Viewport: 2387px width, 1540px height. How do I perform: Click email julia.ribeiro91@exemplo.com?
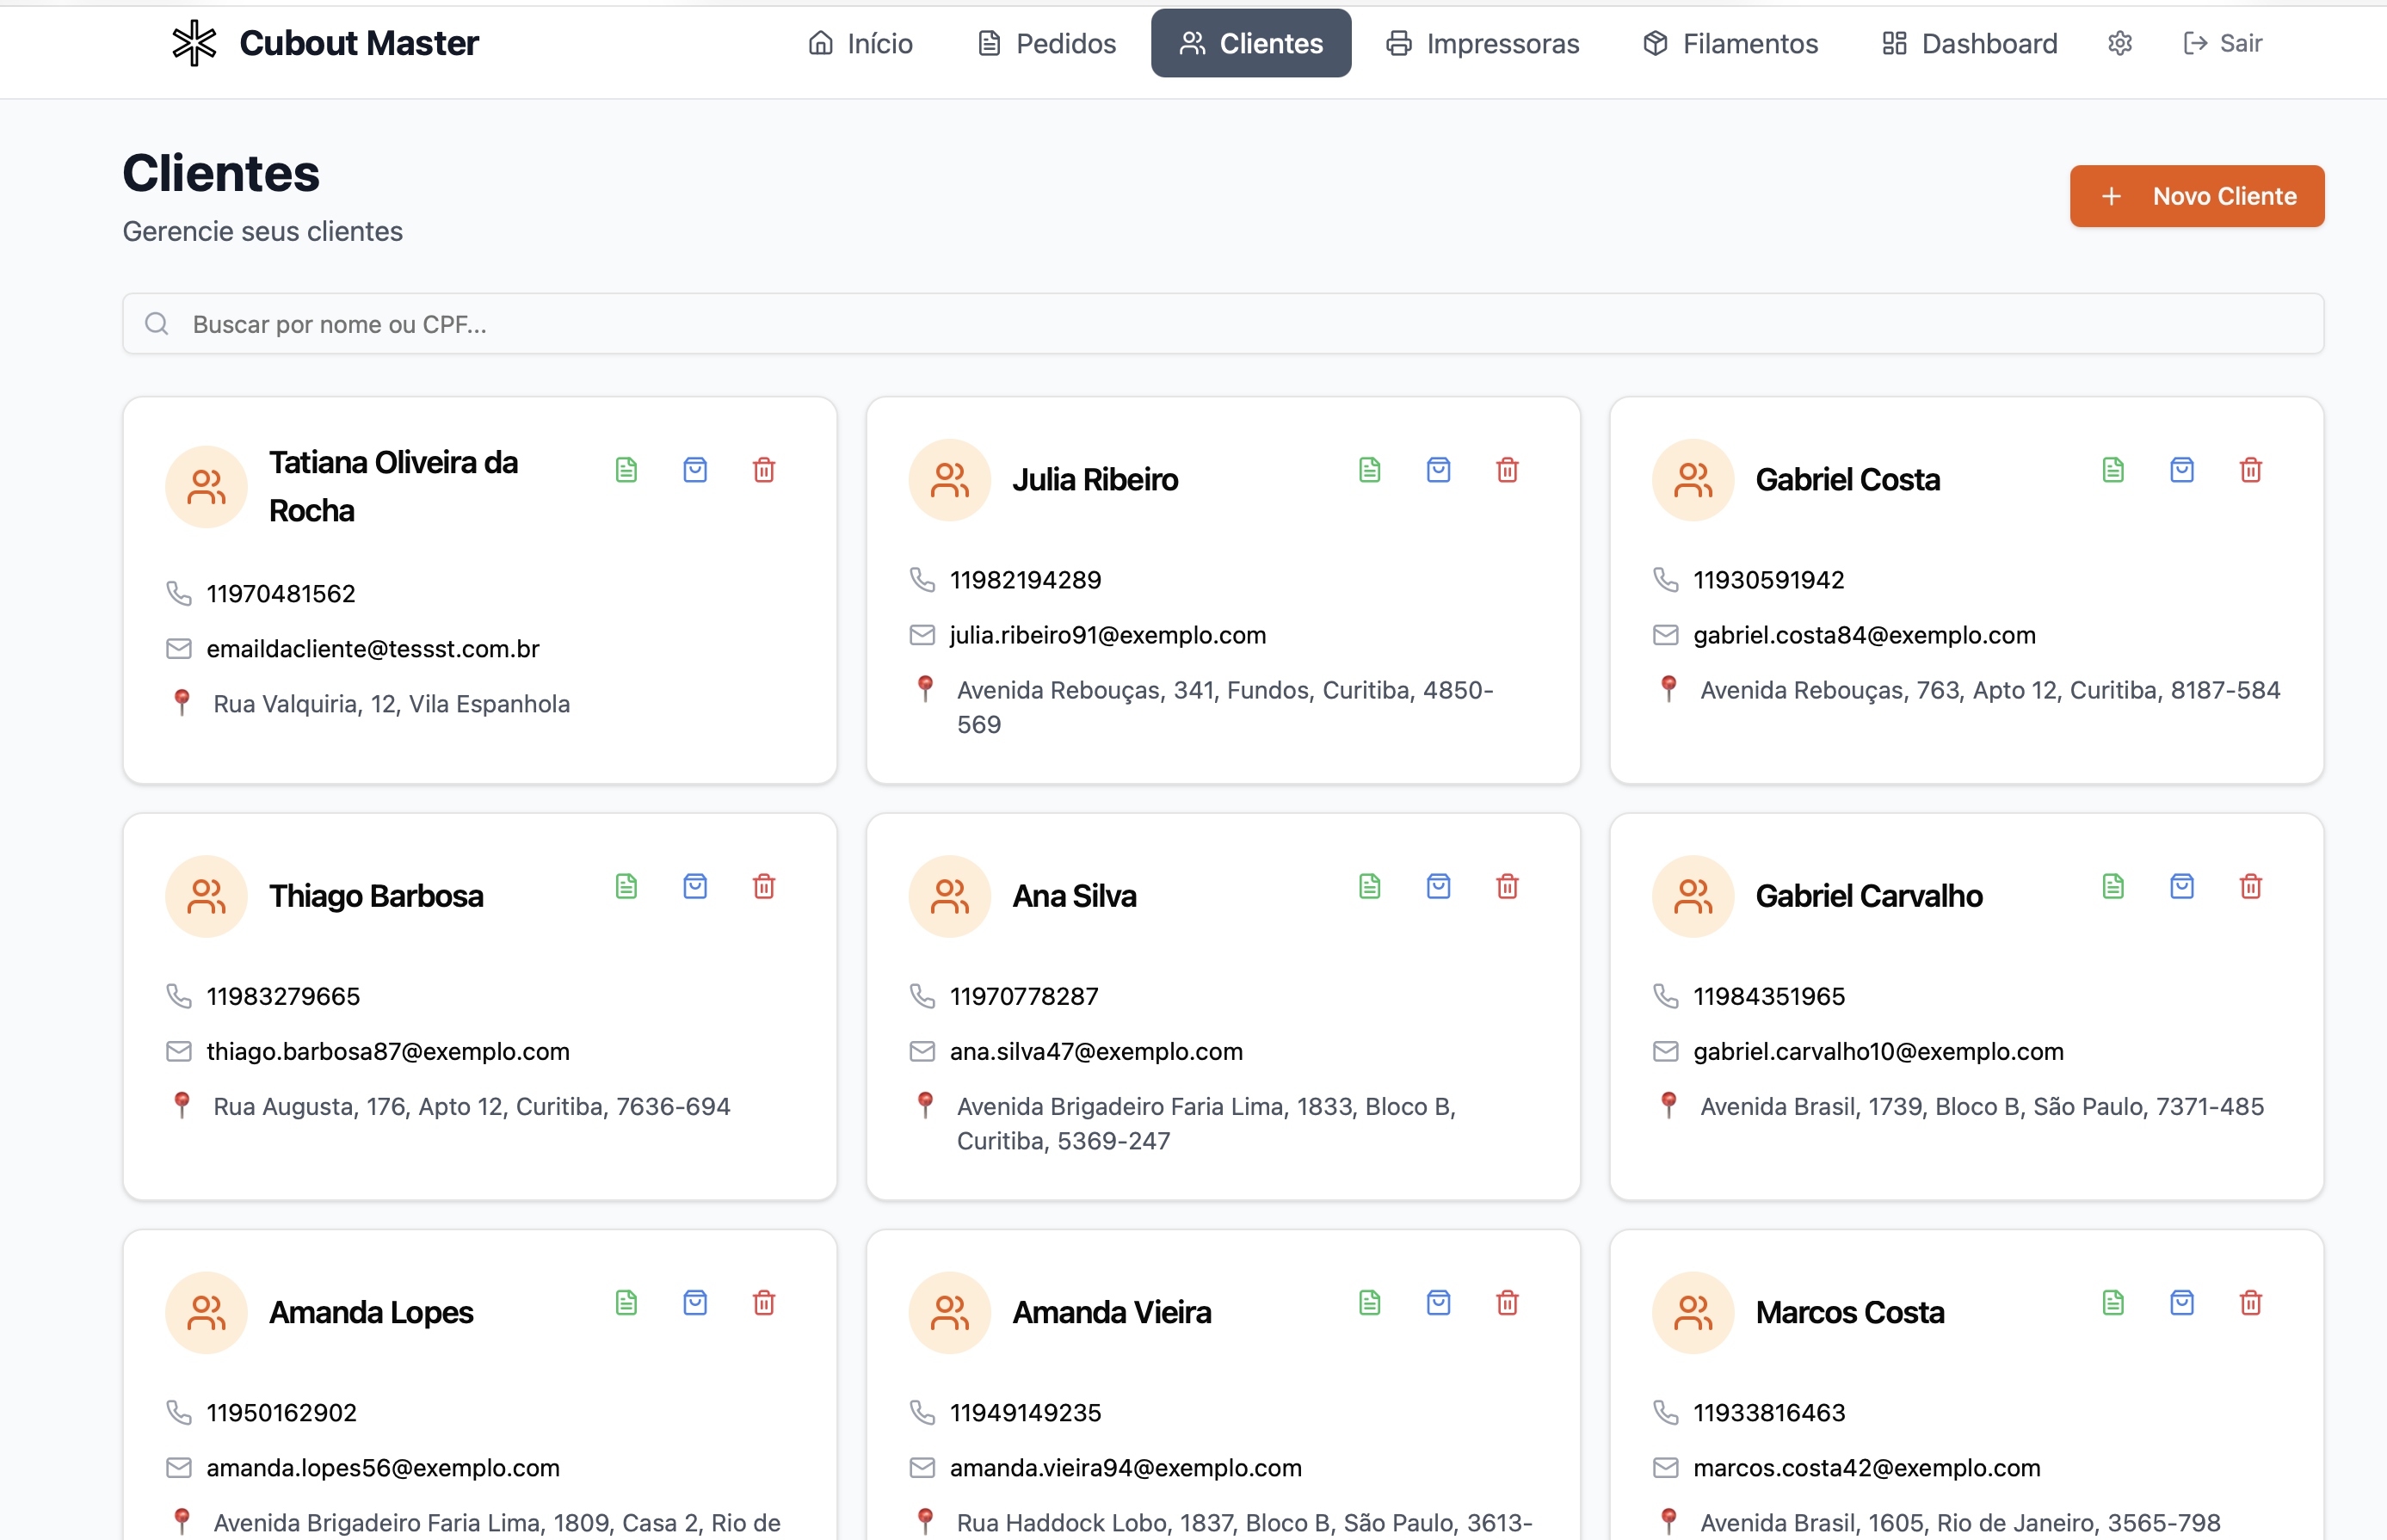point(1108,635)
